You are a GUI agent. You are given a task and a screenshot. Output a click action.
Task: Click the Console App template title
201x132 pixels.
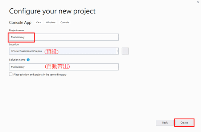tap(20, 23)
